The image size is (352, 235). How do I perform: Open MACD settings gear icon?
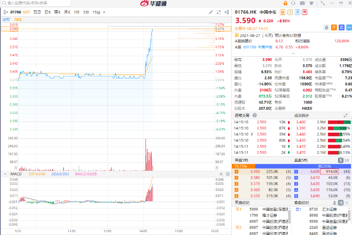click(x=228, y=174)
